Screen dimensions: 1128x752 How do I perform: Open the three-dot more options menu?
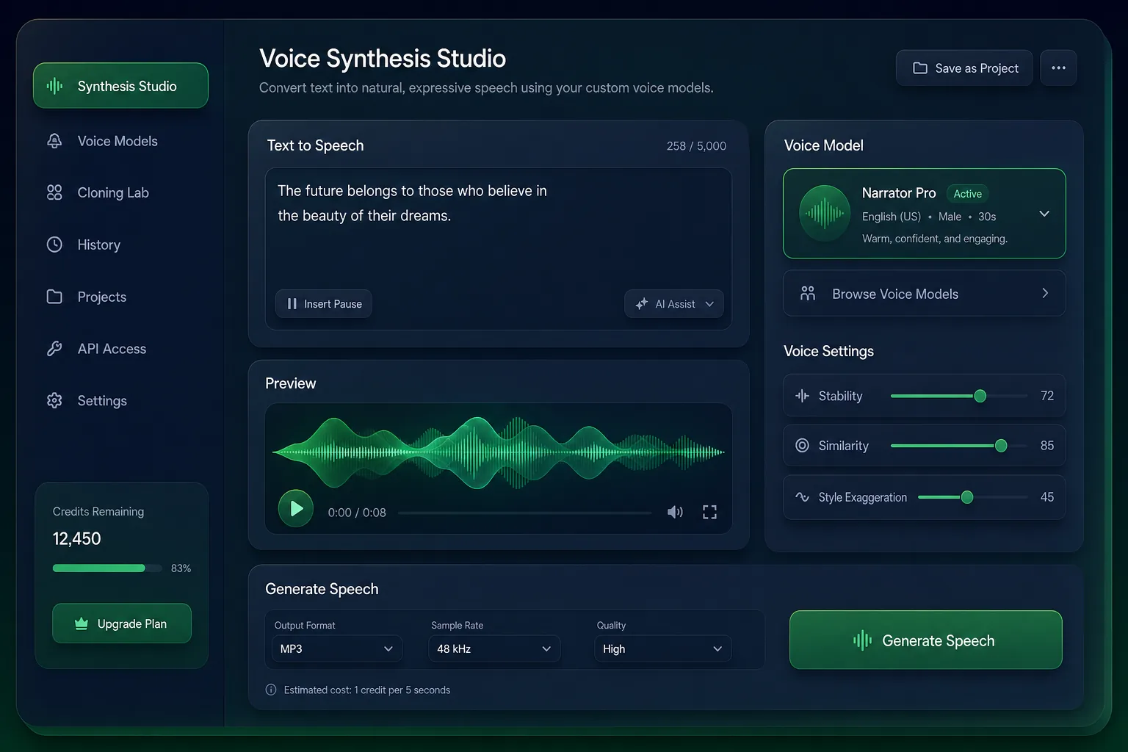tap(1058, 68)
